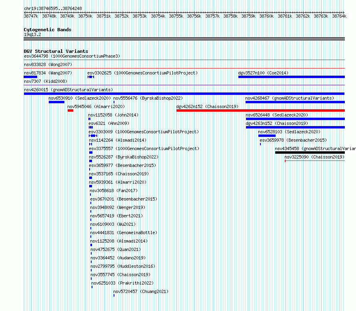The width and height of the screenshot is (356, 311).
Task: Select the blue nsv6528103 variant bar
Action: (x=267, y=136)
